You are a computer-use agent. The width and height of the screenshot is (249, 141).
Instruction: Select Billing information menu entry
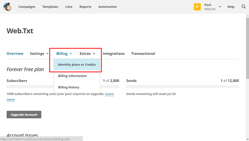[77, 76]
